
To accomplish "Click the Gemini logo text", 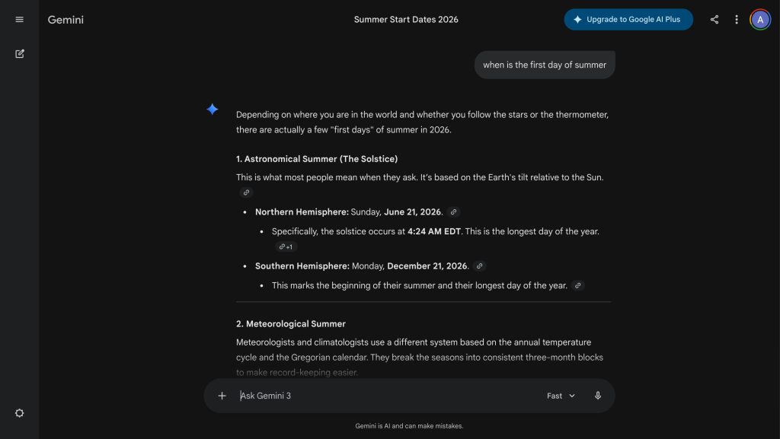I will click(x=66, y=20).
